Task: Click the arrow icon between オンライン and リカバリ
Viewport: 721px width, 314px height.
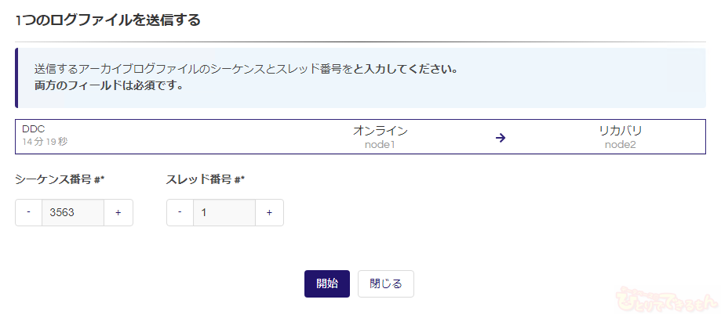Action: [x=501, y=138]
